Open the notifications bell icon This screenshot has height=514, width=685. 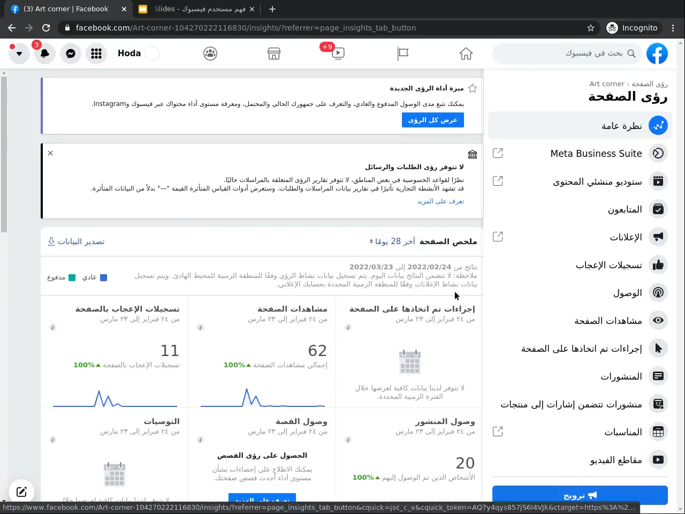click(45, 54)
